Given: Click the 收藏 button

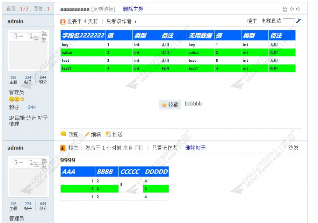Looking at the screenshot, I should click(x=170, y=105).
